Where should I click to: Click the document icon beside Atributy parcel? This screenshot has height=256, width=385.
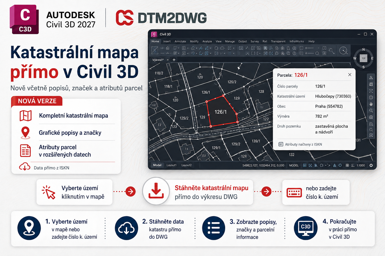click(25, 151)
